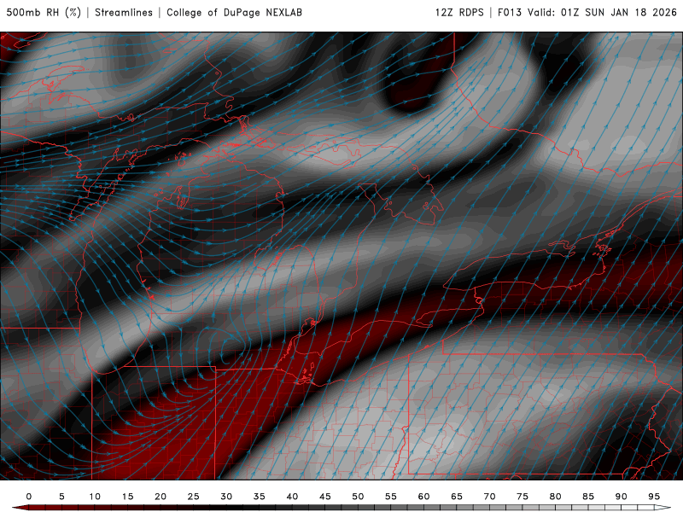Screen dimensions: 683x512
Task: Click 'College of DuPage NEXLAB' text
Action: [x=234, y=12]
